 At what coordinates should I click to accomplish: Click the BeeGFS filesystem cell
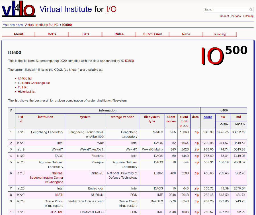coord(157,201)
